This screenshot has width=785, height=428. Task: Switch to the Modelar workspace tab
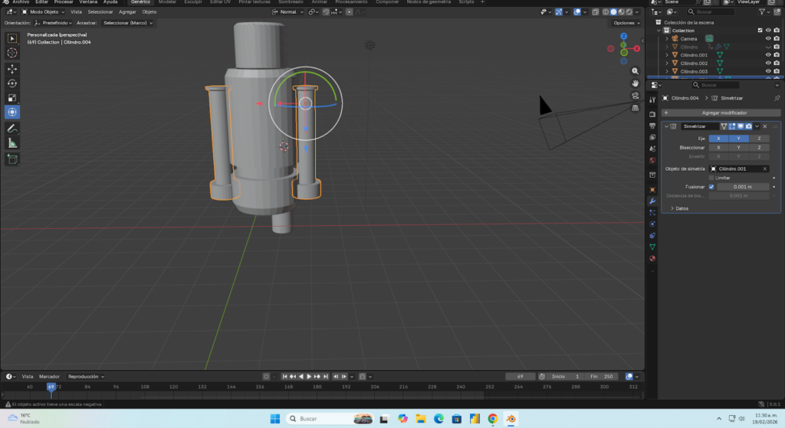click(167, 2)
